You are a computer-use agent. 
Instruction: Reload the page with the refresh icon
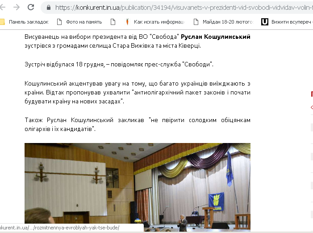[x=31, y=8]
